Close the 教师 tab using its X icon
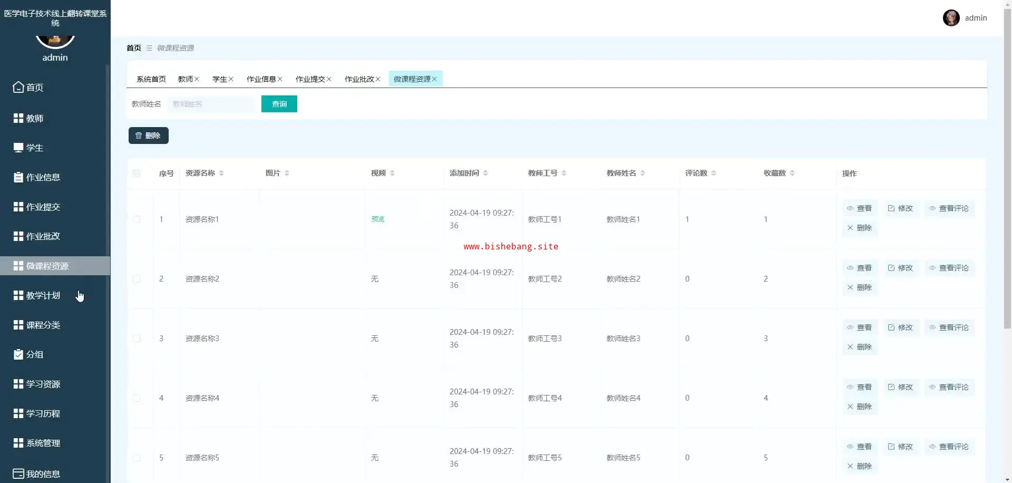 coord(197,79)
